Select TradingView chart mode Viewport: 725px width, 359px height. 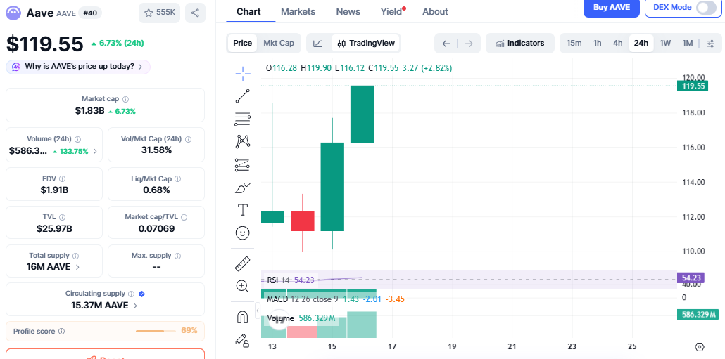pyautogui.click(x=366, y=44)
